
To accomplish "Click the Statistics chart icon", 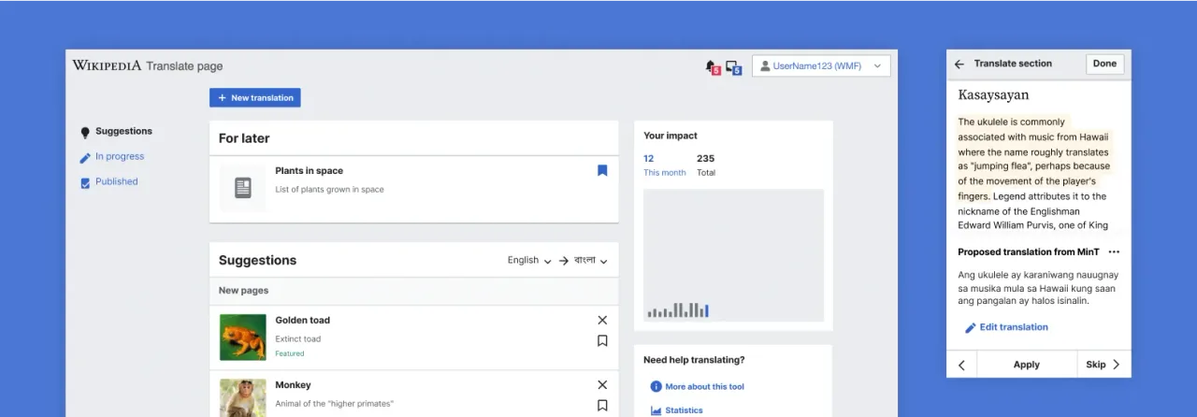I will tap(656, 410).
